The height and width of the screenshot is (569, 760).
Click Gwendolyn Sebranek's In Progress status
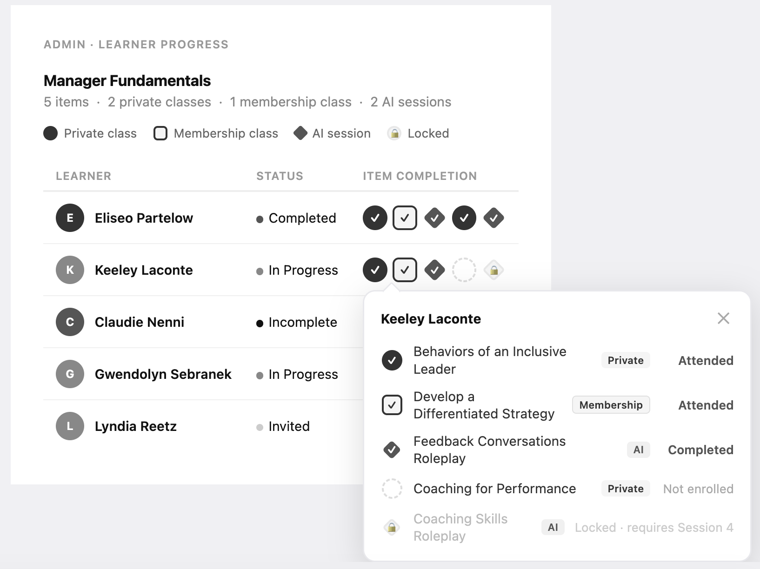pos(297,374)
